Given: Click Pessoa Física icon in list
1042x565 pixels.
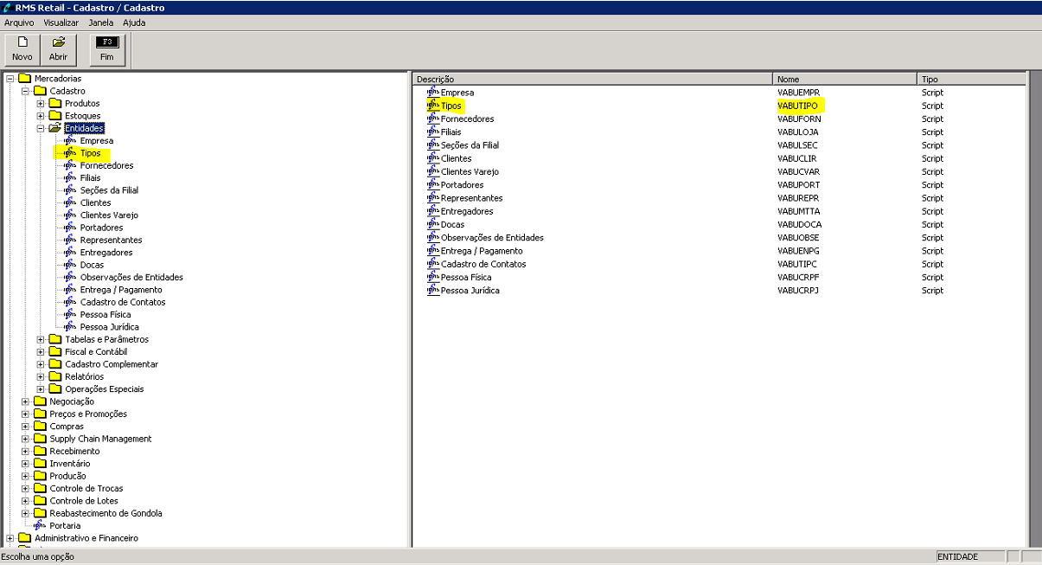Looking at the screenshot, I should [433, 277].
